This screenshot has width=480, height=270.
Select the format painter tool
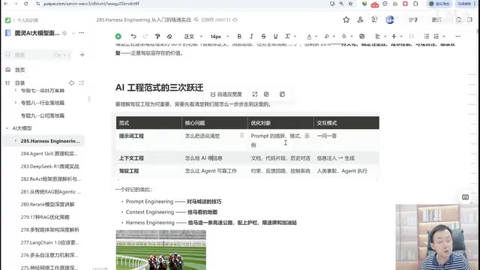(x=157, y=36)
